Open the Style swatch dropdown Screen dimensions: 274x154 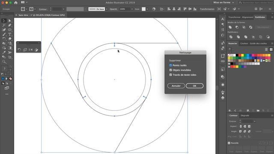147,9
